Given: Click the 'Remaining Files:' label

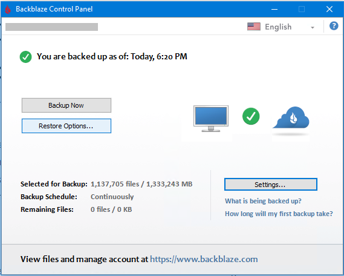Looking at the screenshot, I should point(47,209).
